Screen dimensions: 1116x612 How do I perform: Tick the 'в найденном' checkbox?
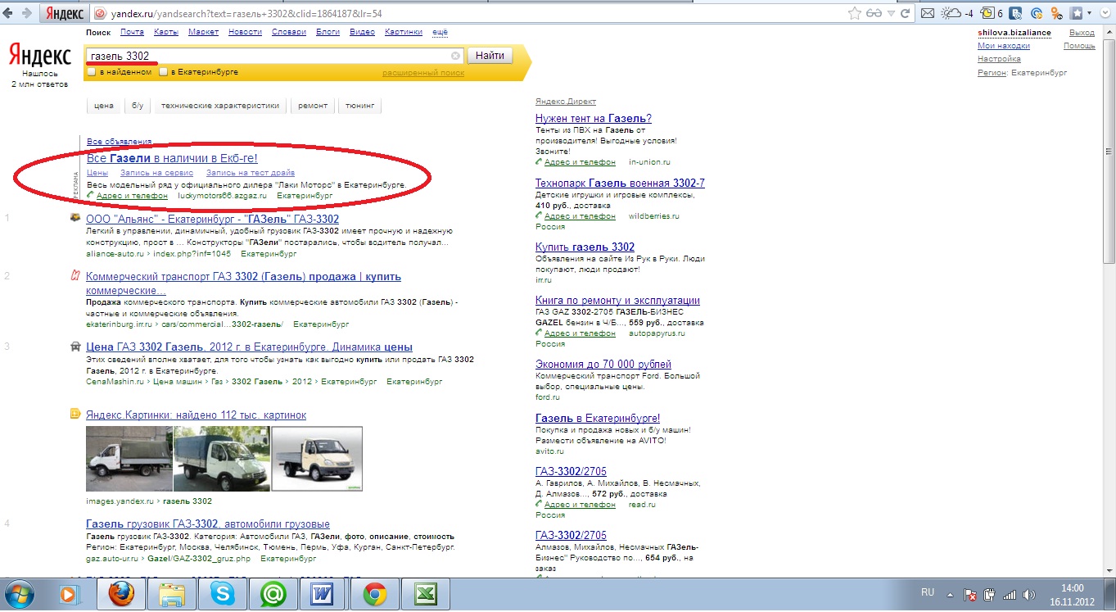92,72
